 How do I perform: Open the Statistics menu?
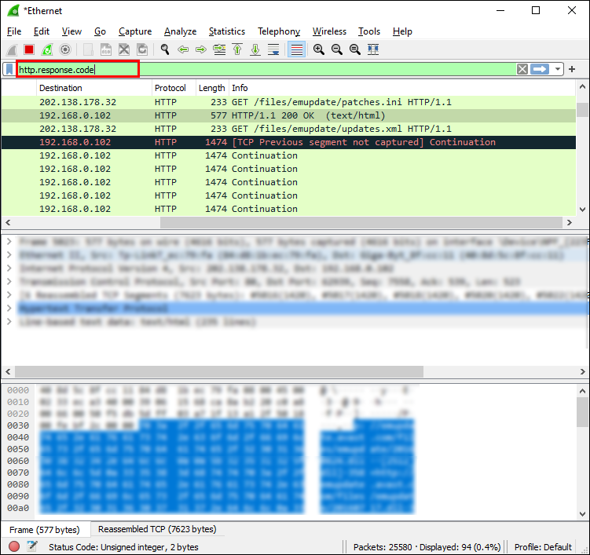(x=227, y=31)
